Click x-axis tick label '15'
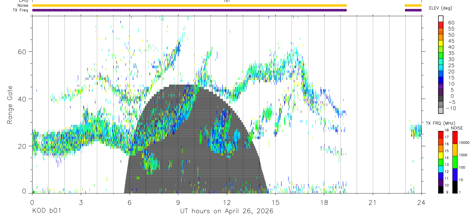474x219 pixels. pos(275,202)
